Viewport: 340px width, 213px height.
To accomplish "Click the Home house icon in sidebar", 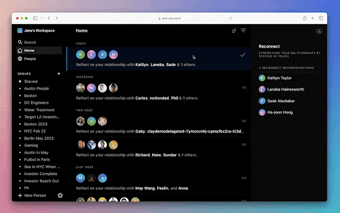I will pyautogui.click(x=20, y=50).
